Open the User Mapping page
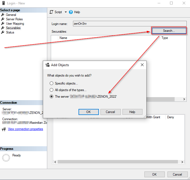The image size is (190, 180). 15,24
